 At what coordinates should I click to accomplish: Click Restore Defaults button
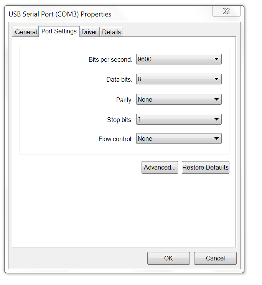206,167
